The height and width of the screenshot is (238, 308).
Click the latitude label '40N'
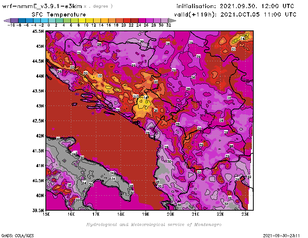click(x=40, y=196)
